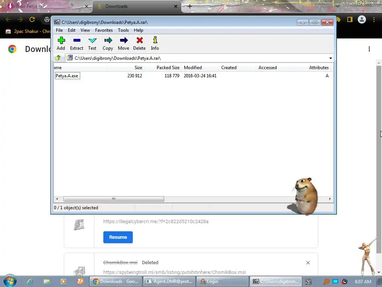This screenshot has width=382, height=287.
Task: Close the Downloads browser tab
Action: click(176, 6)
